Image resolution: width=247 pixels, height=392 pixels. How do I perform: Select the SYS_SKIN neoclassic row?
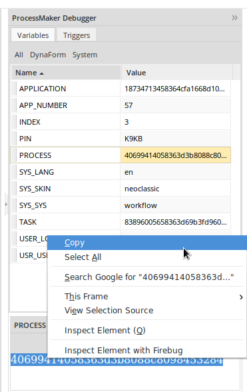tap(121, 189)
